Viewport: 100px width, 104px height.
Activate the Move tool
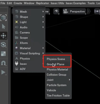click(x=3, y=36)
